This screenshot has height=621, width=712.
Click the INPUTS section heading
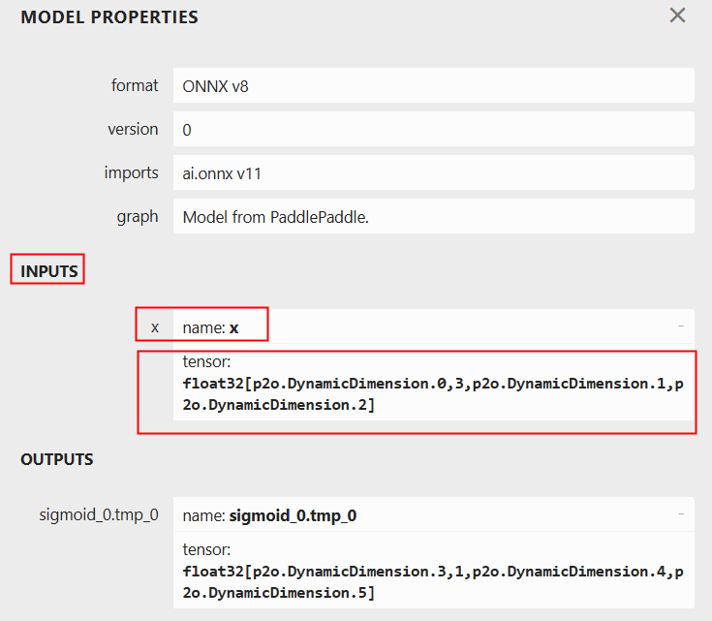[48, 271]
